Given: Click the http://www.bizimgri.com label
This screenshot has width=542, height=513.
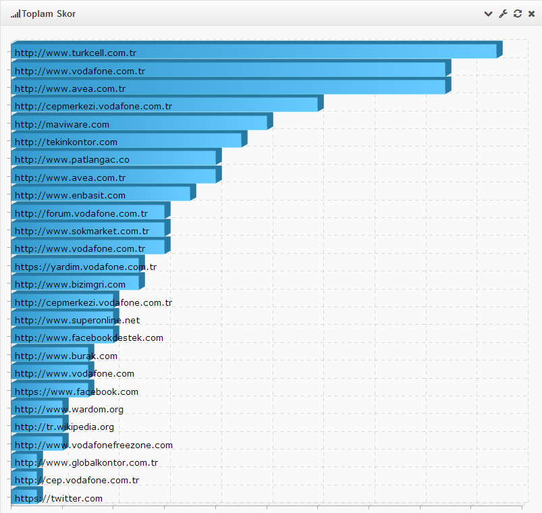Looking at the screenshot, I should 70,284.
